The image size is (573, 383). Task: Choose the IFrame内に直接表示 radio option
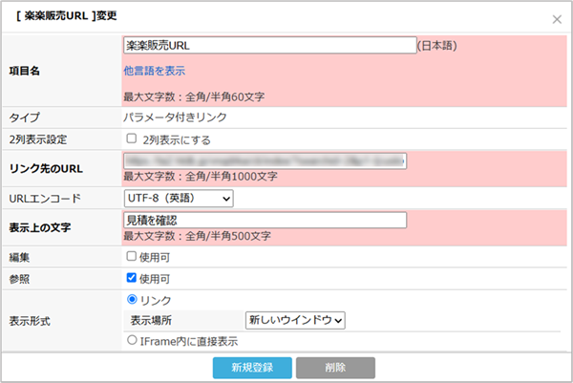click(132, 341)
